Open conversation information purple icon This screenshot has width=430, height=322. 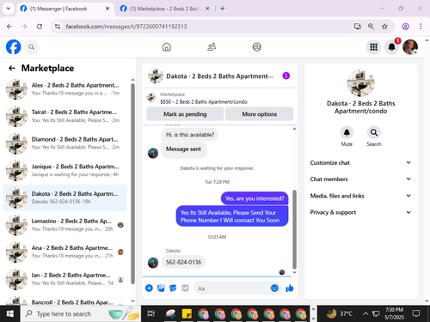(286, 76)
